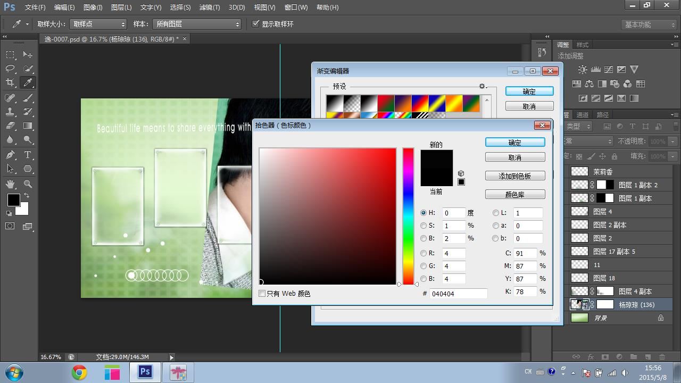This screenshot has width=681, height=383.
Task: Swap foreground and background colors
Action: point(27,196)
